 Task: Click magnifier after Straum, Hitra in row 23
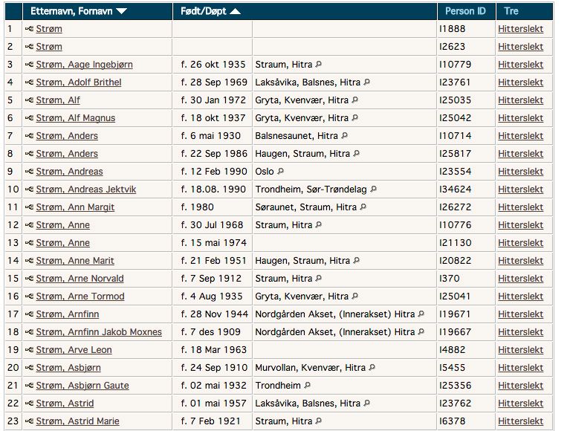click(319, 421)
